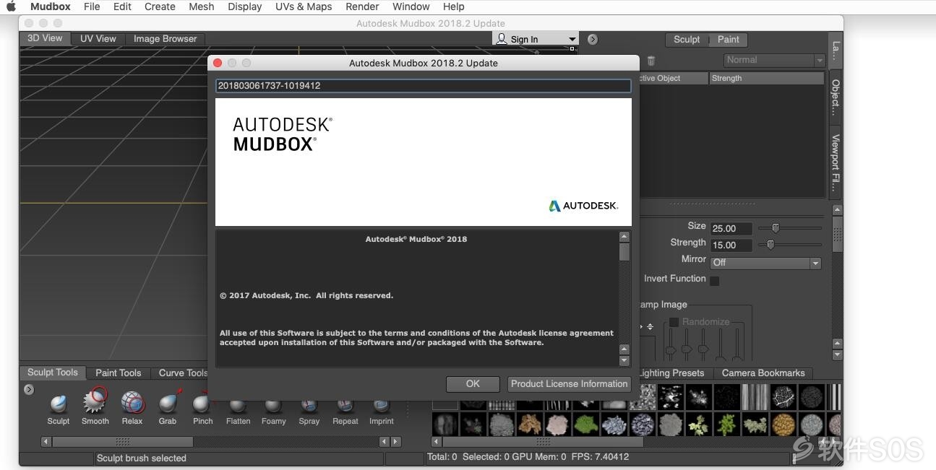The height and width of the screenshot is (470, 936).
Task: Open the Apple menu
Action: tap(11, 6)
